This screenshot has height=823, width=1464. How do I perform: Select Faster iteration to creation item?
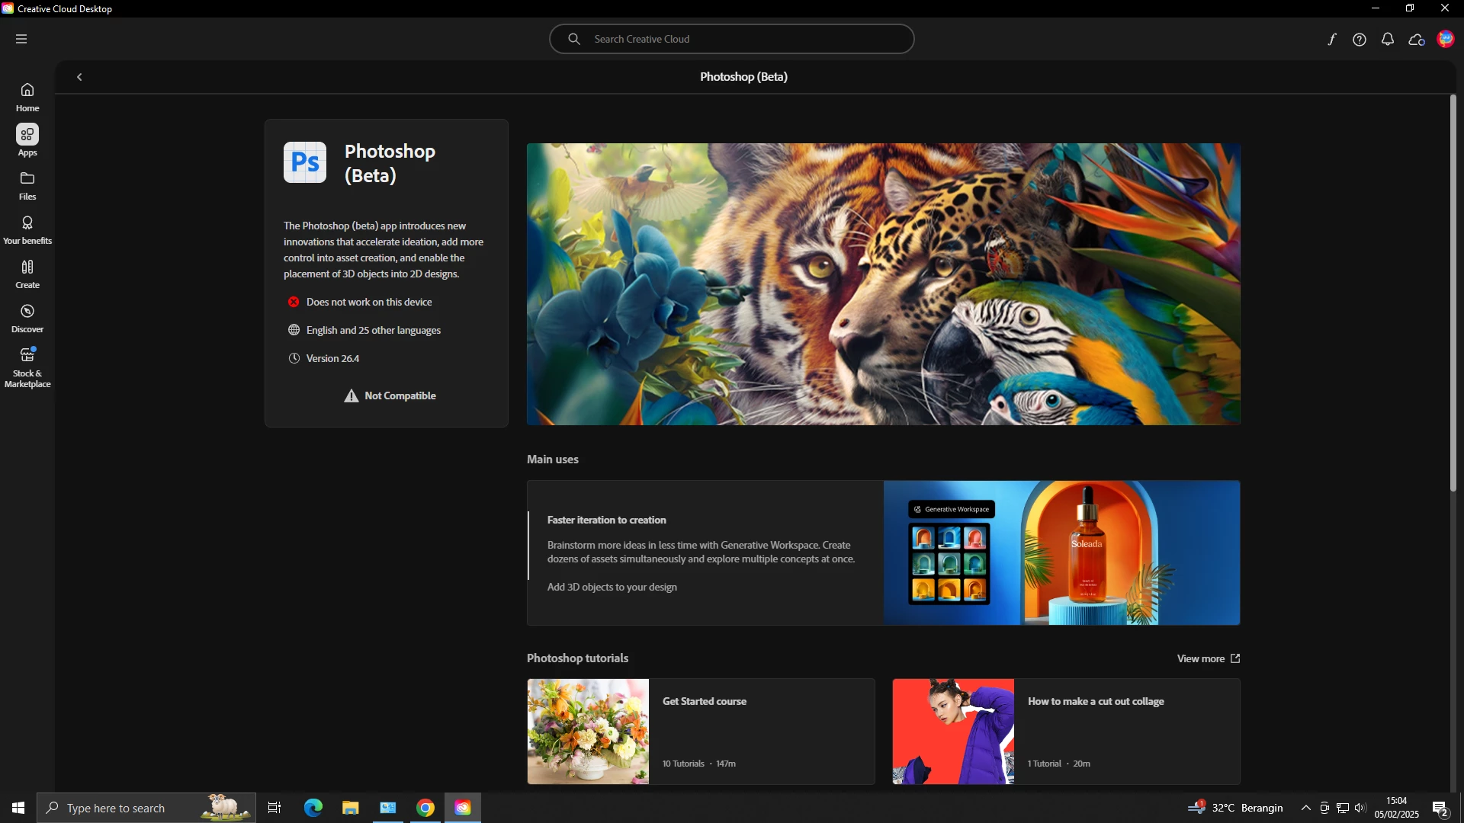(606, 520)
